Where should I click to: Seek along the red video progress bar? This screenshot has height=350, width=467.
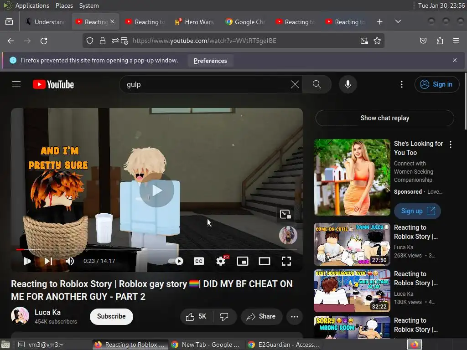pyautogui.click(x=157, y=249)
